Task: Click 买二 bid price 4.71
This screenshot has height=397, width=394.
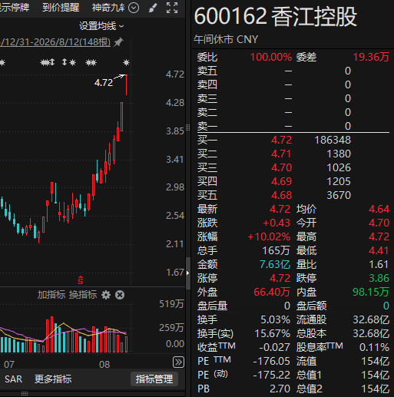Action: (281, 154)
